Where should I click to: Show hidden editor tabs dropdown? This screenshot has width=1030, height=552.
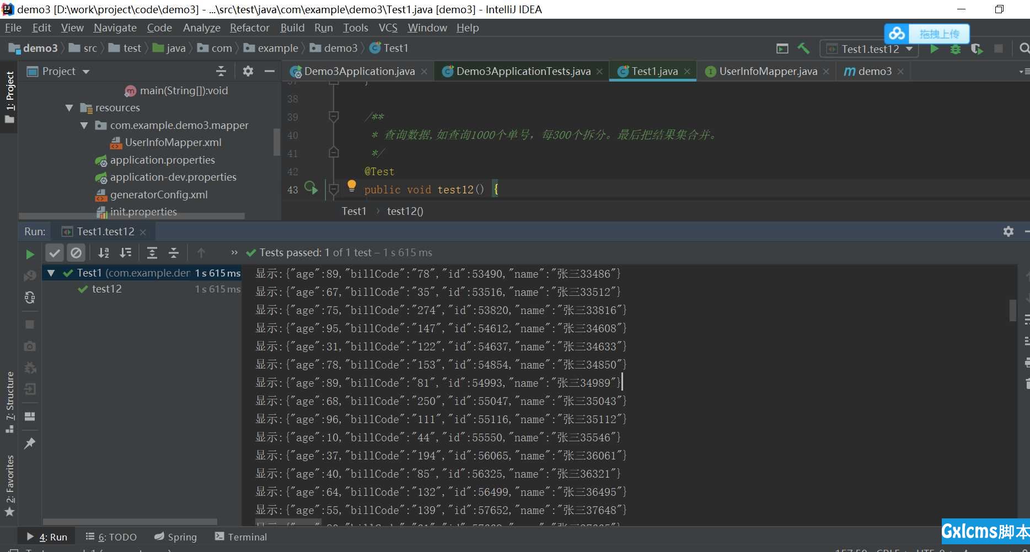(1023, 72)
